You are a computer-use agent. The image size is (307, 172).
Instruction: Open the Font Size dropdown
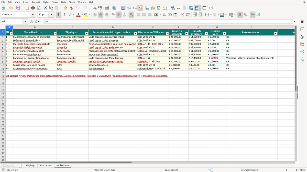(51, 15)
